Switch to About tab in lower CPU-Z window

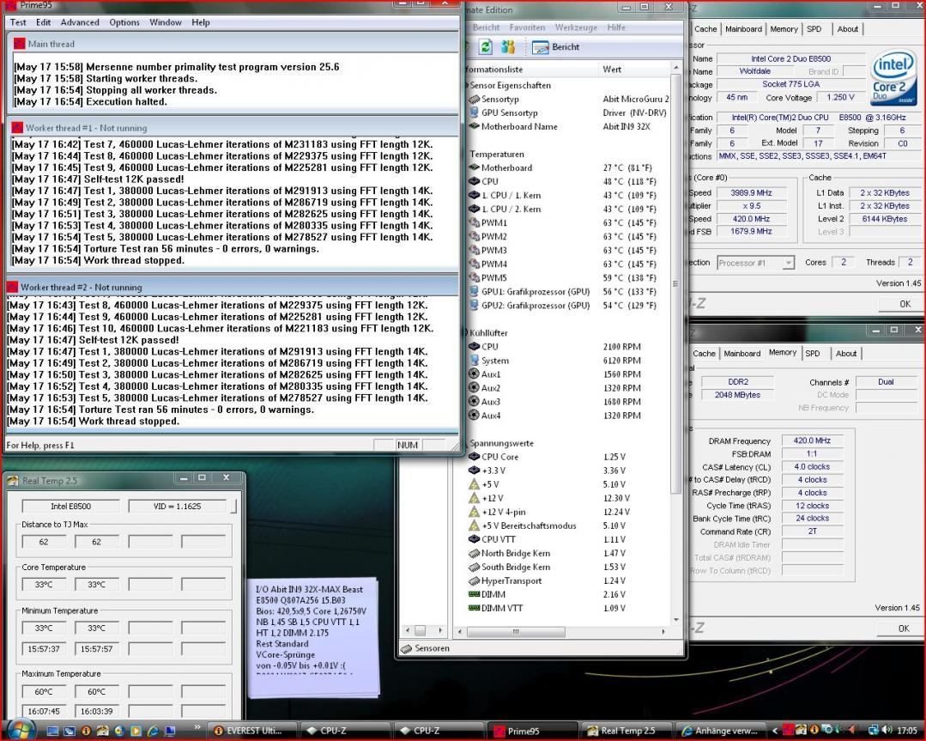(x=845, y=354)
